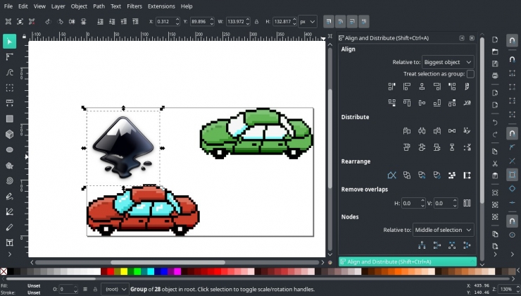The width and height of the screenshot is (521, 296).
Task: Click the Print document icon
Action: click(495, 75)
